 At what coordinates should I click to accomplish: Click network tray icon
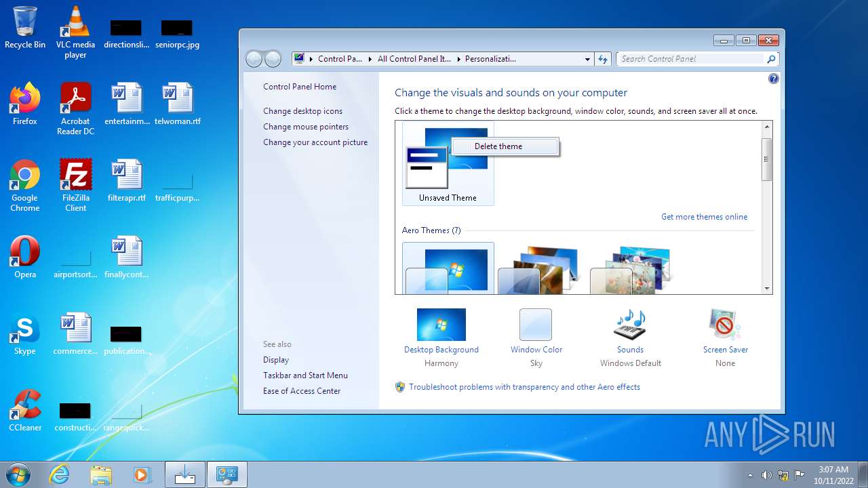[x=783, y=475]
